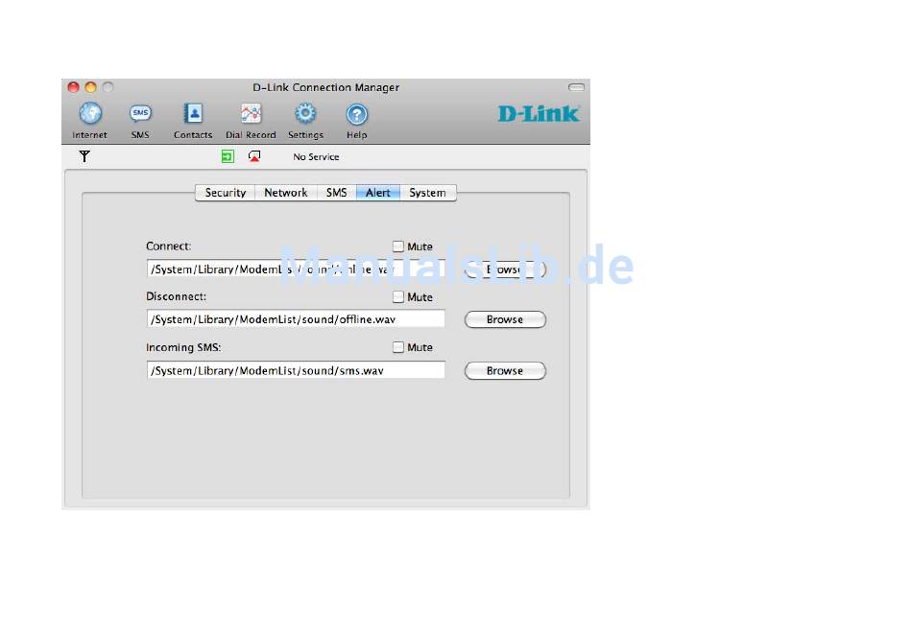This screenshot has width=912, height=633.
Task: Click the toolbar toggle pill in title bar
Action: click(x=576, y=87)
